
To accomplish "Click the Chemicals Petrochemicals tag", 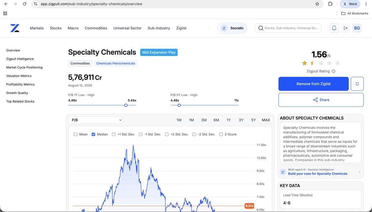I will pyautogui.click(x=116, y=63).
